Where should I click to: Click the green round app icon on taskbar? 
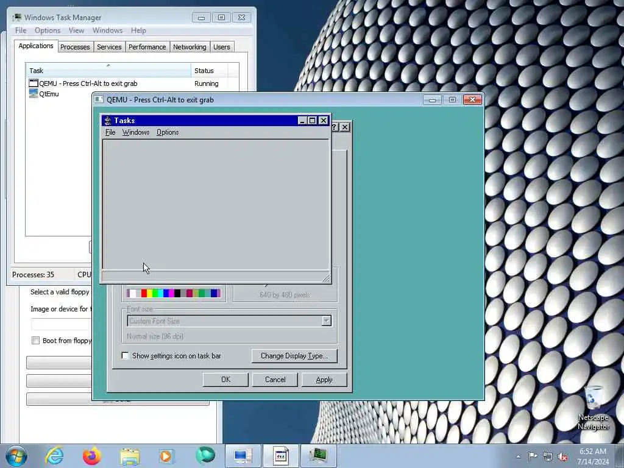point(205,456)
